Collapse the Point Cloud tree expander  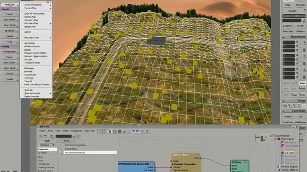pyautogui.click(x=275, y=139)
